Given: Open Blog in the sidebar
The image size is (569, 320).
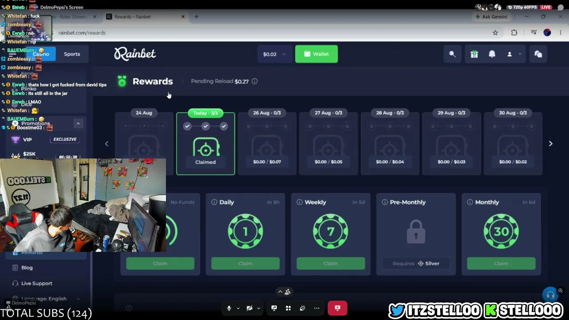Looking at the screenshot, I should 27,268.
